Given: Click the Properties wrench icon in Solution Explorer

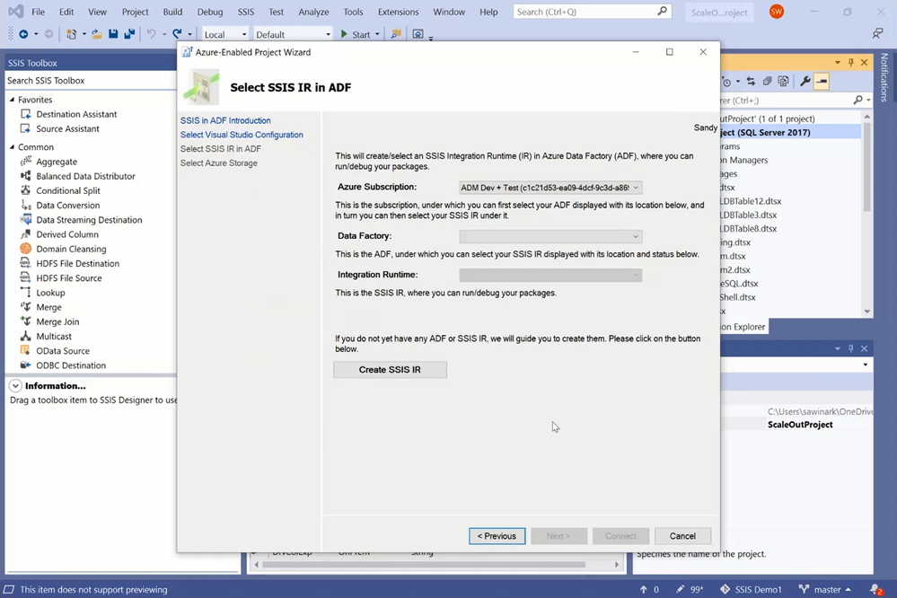Looking at the screenshot, I should coord(805,81).
